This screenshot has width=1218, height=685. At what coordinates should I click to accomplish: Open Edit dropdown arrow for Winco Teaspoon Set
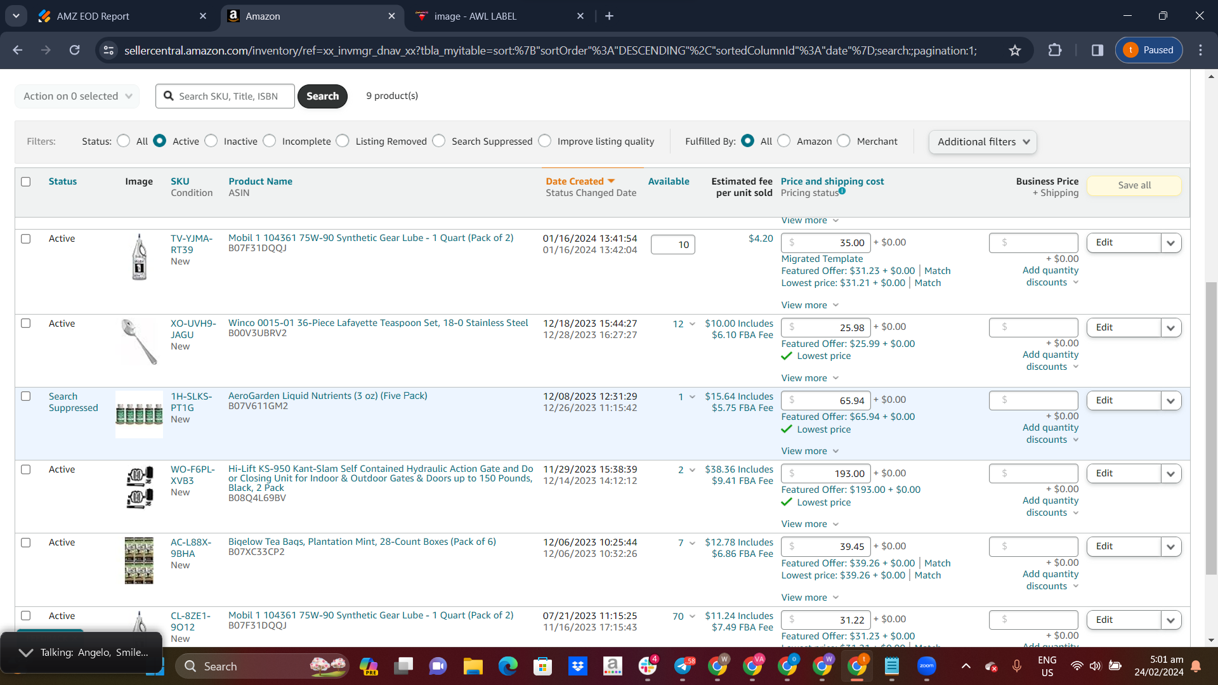click(x=1171, y=328)
